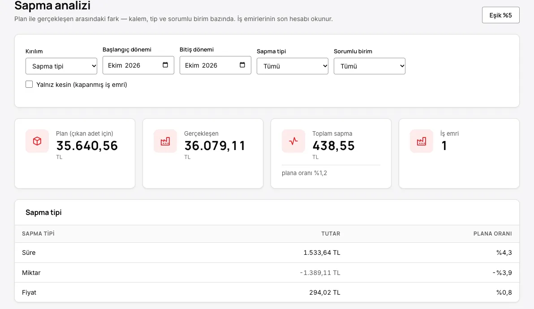Click the Süre row label
This screenshot has width=534, height=309.
29,253
